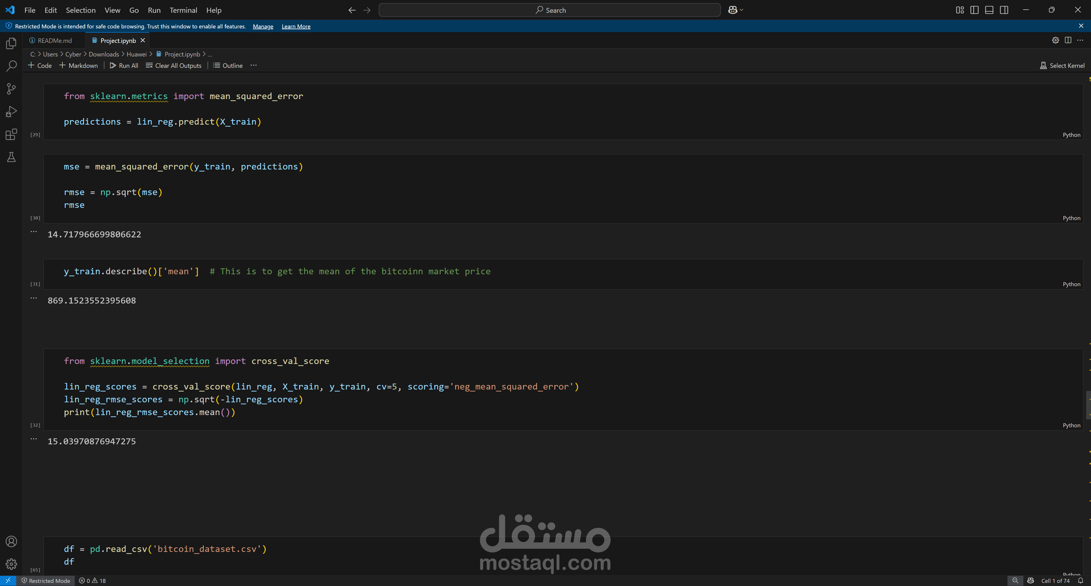Open the Extensions view
Screen dimensions: 1091x586
(x=11, y=135)
